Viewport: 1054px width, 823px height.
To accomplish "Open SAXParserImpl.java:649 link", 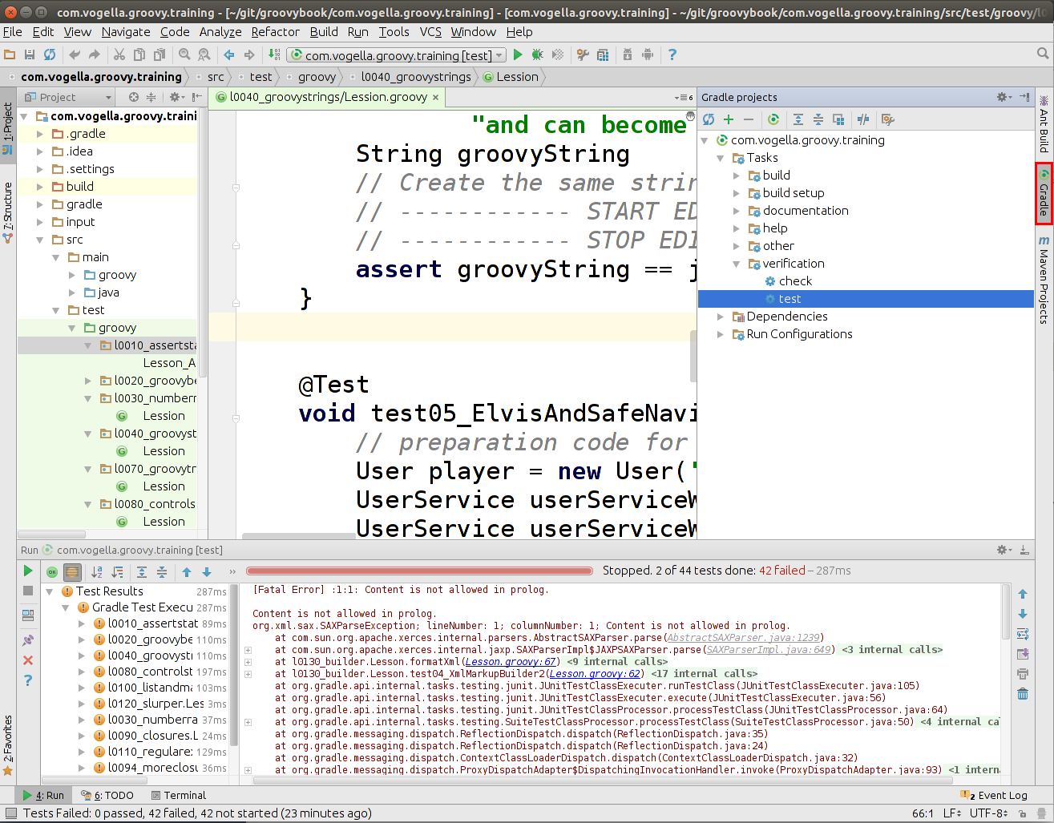I will (769, 650).
